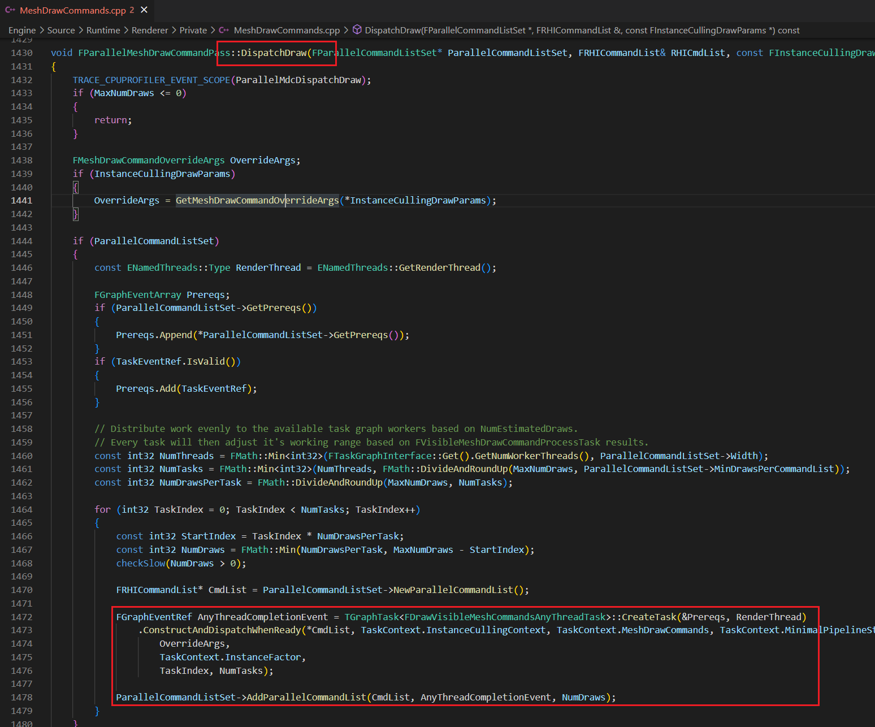Screen dimensions: 875x727
Task: Click the DispatchDraw function name on line 1430
Action: (274, 53)
